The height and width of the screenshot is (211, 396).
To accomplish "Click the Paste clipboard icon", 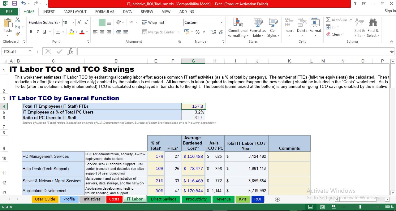I will pyautogui.click(x=8, y=23).
